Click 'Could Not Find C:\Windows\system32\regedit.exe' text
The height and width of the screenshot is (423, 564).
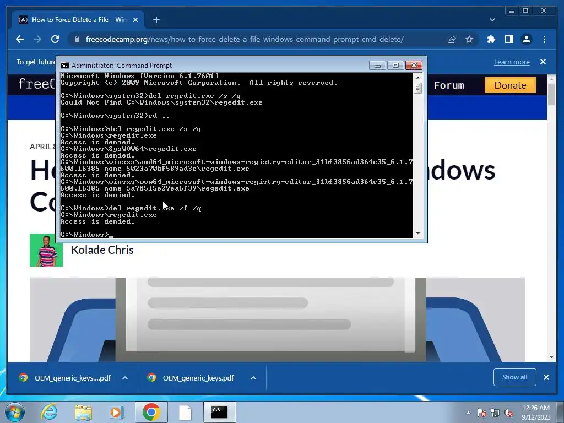(x=161, y=102)
